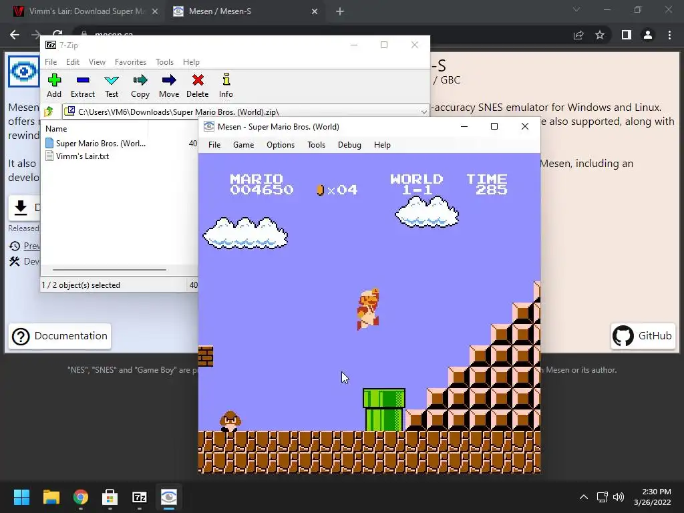Click the browser back arrow
684x513 pixels.
[15, 35]
